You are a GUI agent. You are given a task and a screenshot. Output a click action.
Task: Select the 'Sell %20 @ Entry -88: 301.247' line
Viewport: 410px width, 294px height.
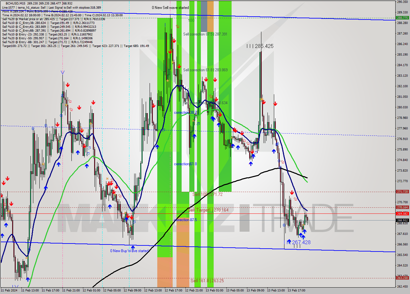point(47,42)
